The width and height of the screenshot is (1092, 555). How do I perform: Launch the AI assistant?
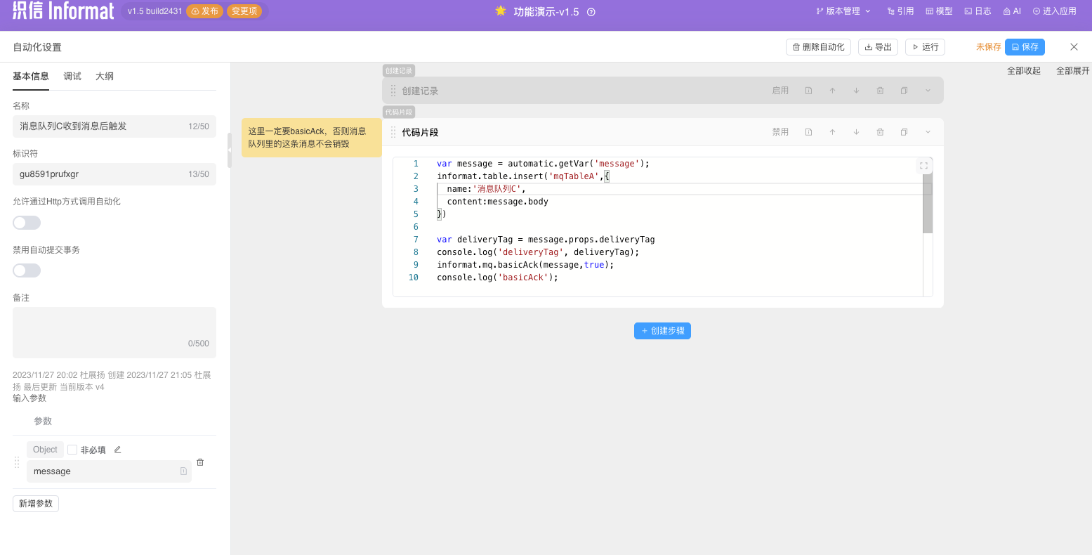[x=1011, y=11]
